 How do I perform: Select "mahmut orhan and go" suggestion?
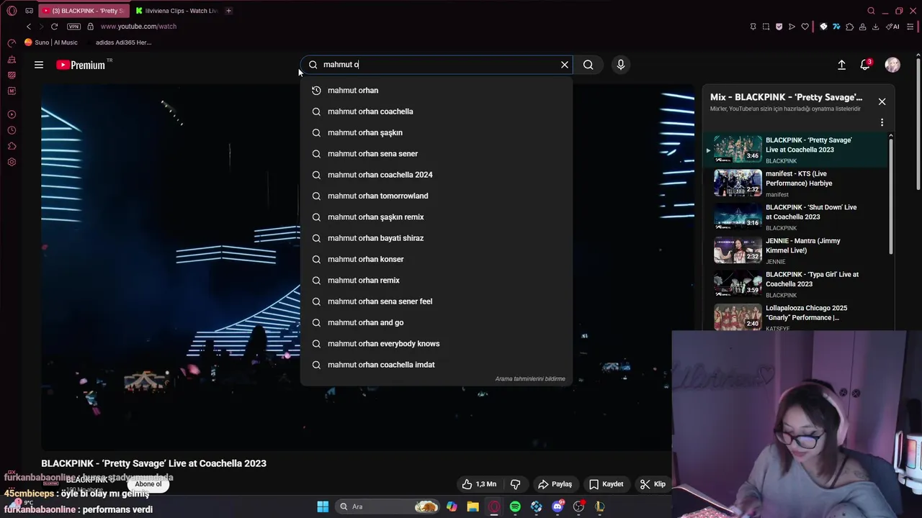(x=437, y=322)
